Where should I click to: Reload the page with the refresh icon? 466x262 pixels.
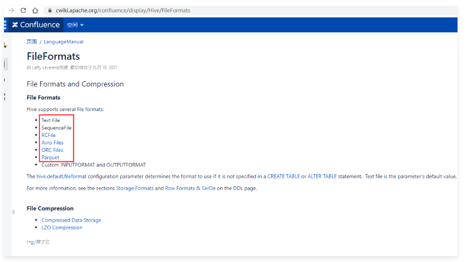coord(23,10)
